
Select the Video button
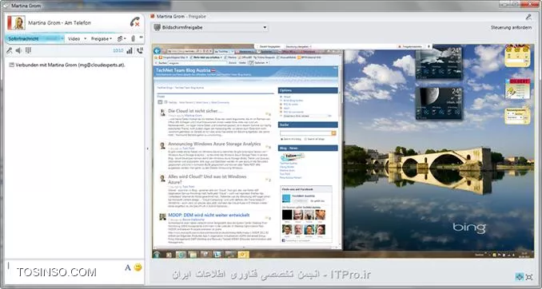click(74, 38)
